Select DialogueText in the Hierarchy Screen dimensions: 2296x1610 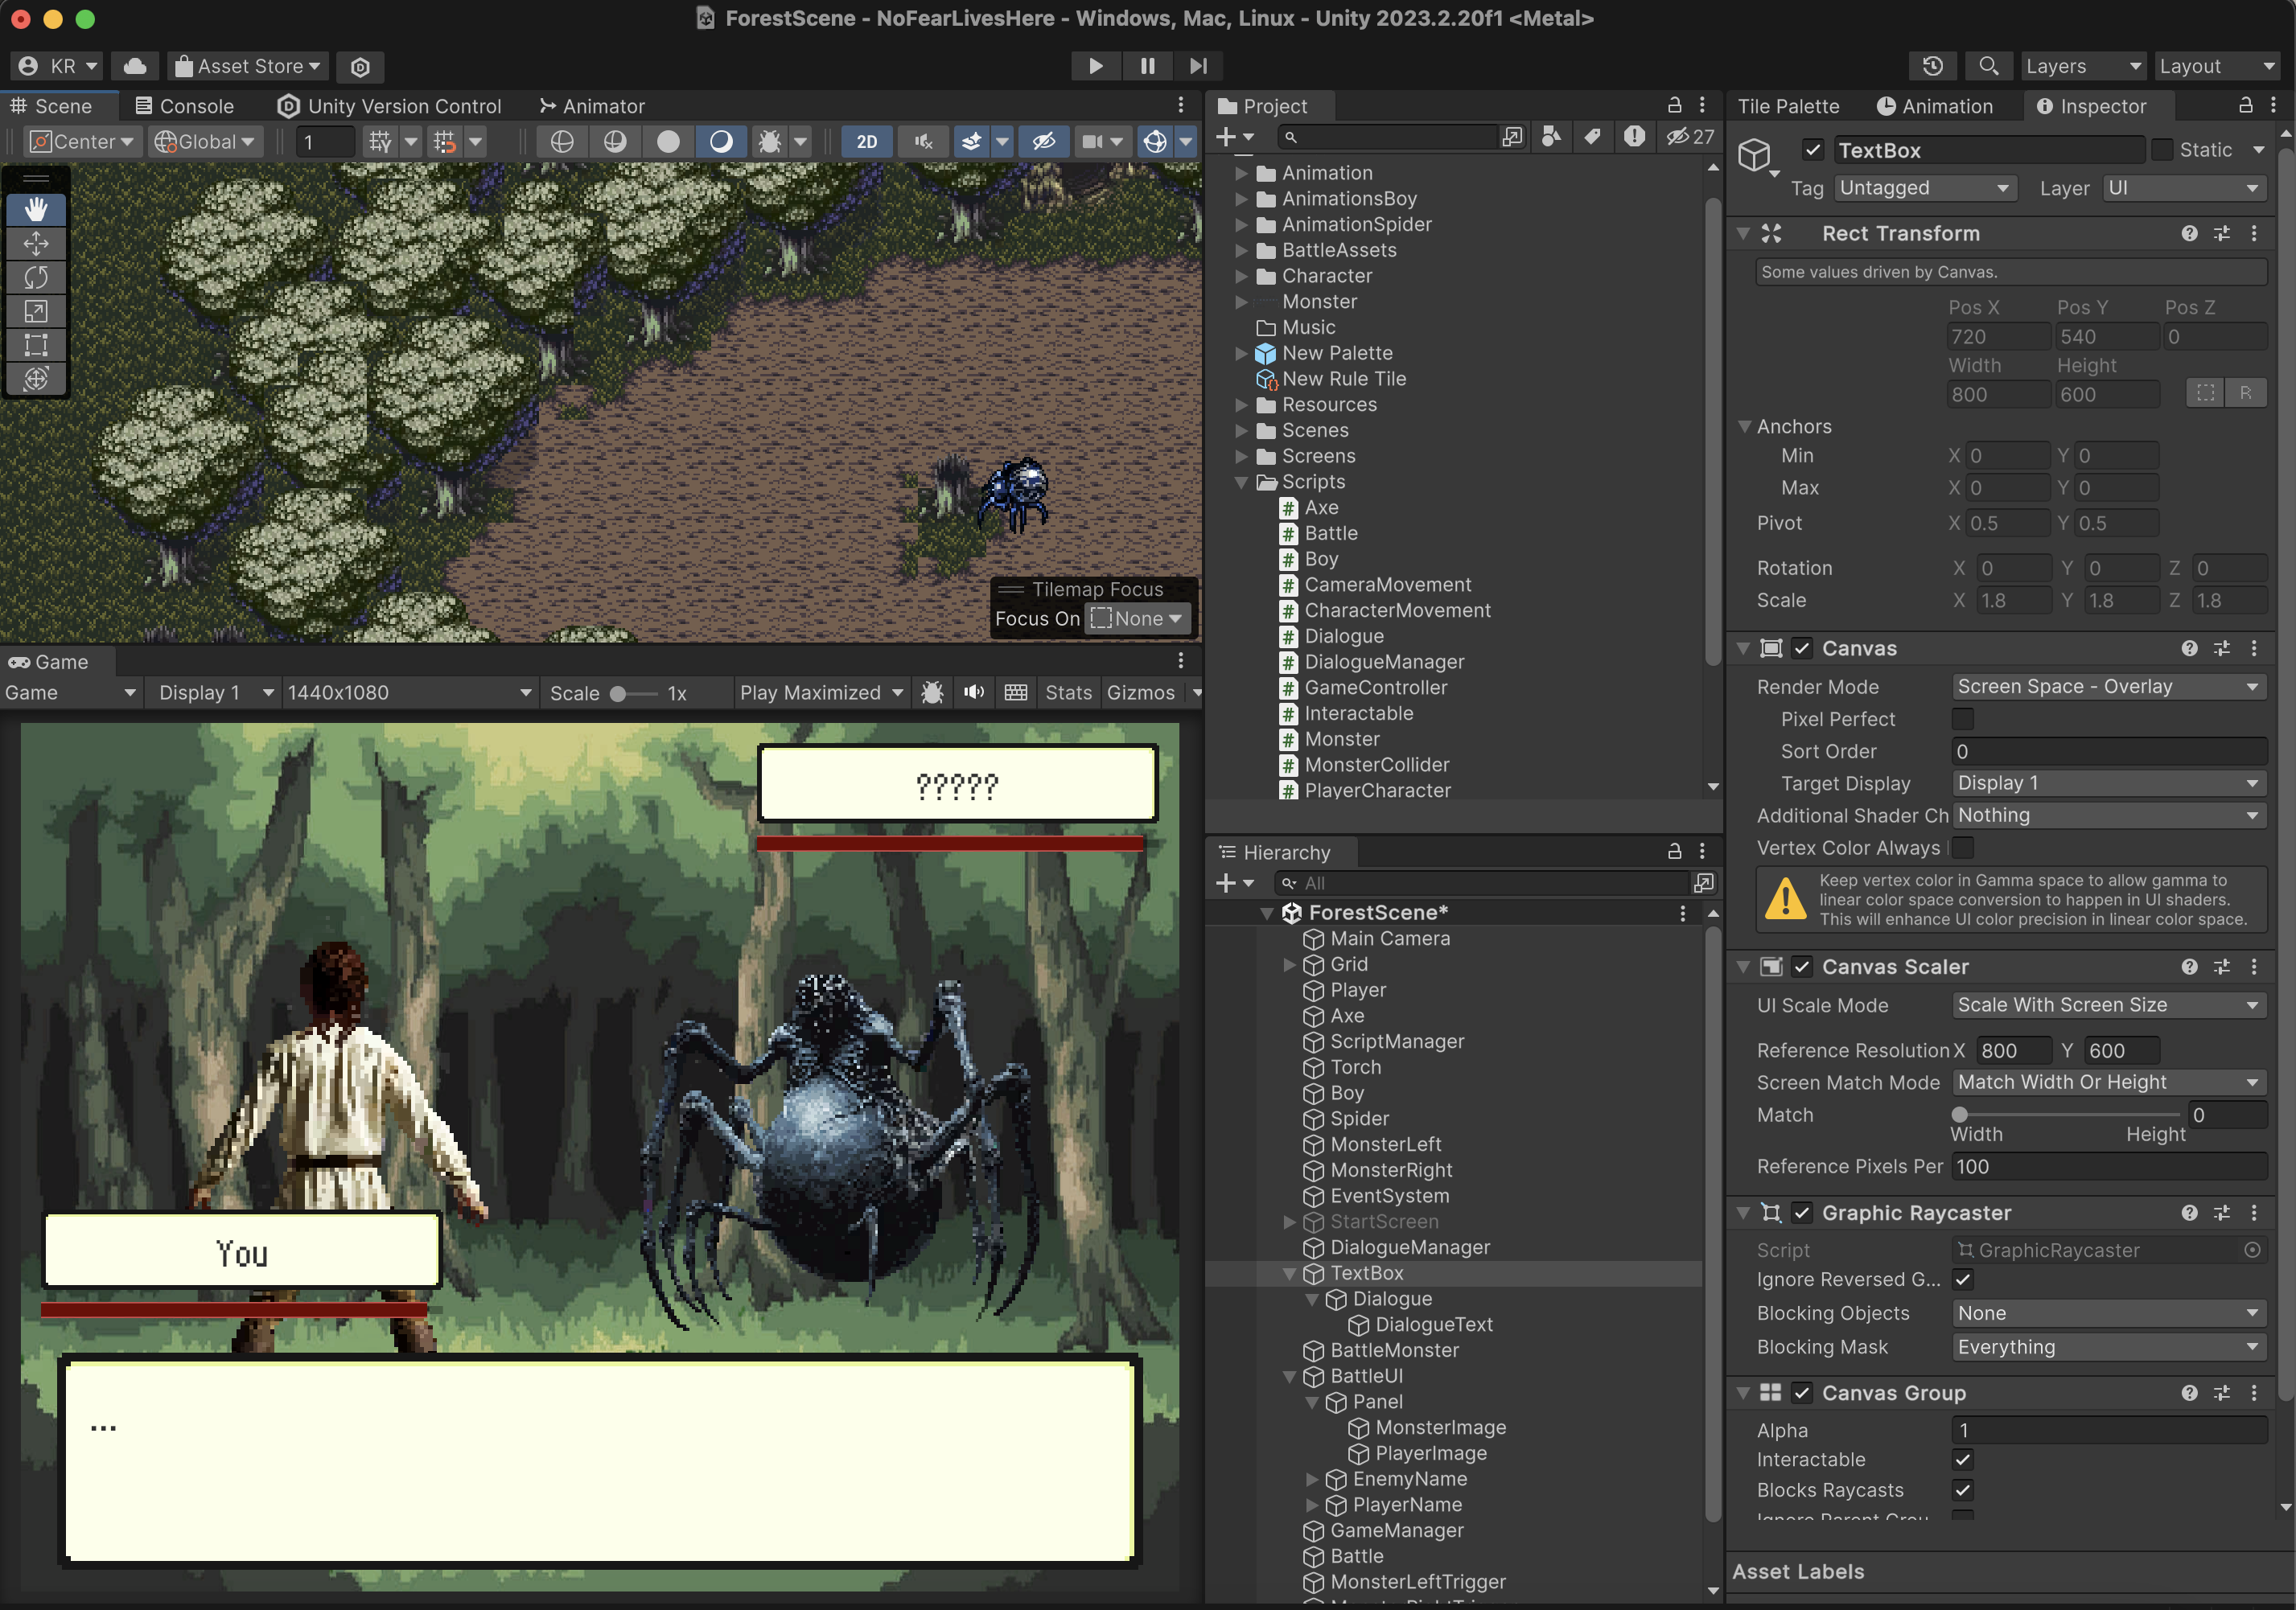coord(1433,1325)
